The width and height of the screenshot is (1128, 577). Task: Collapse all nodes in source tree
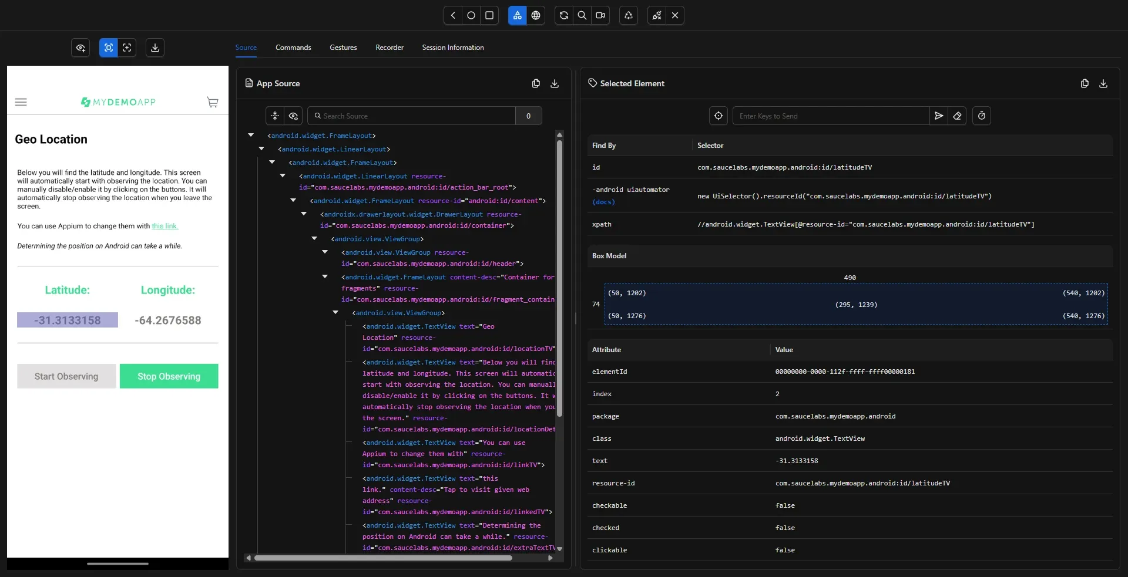click(275, 116)
